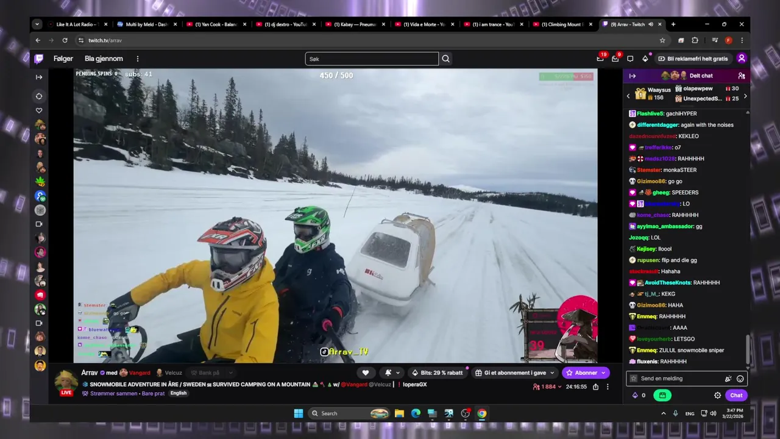
Task: Click the Strømmer sammen link
Action: (x=113, y=393)
